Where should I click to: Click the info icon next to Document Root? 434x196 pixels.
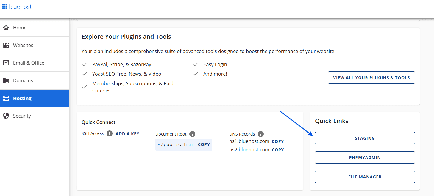tap(192, 134)
